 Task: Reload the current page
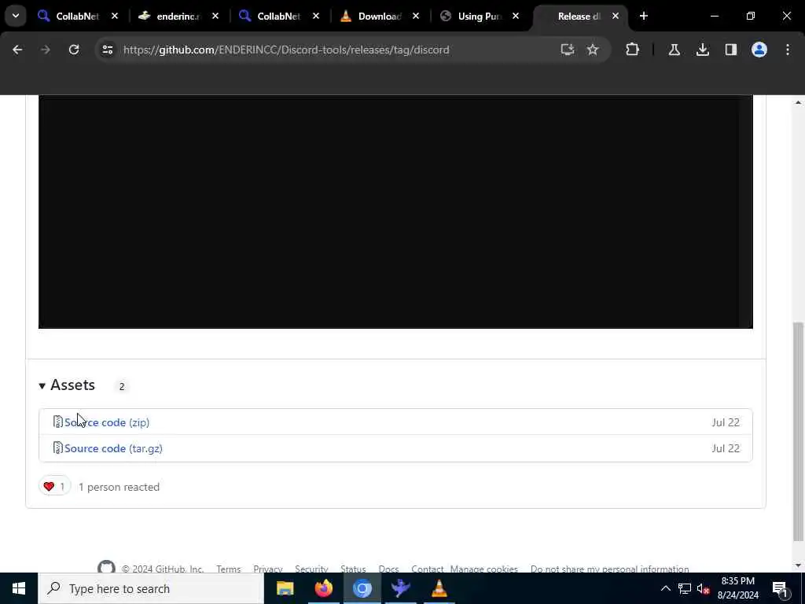click(74, 50)
